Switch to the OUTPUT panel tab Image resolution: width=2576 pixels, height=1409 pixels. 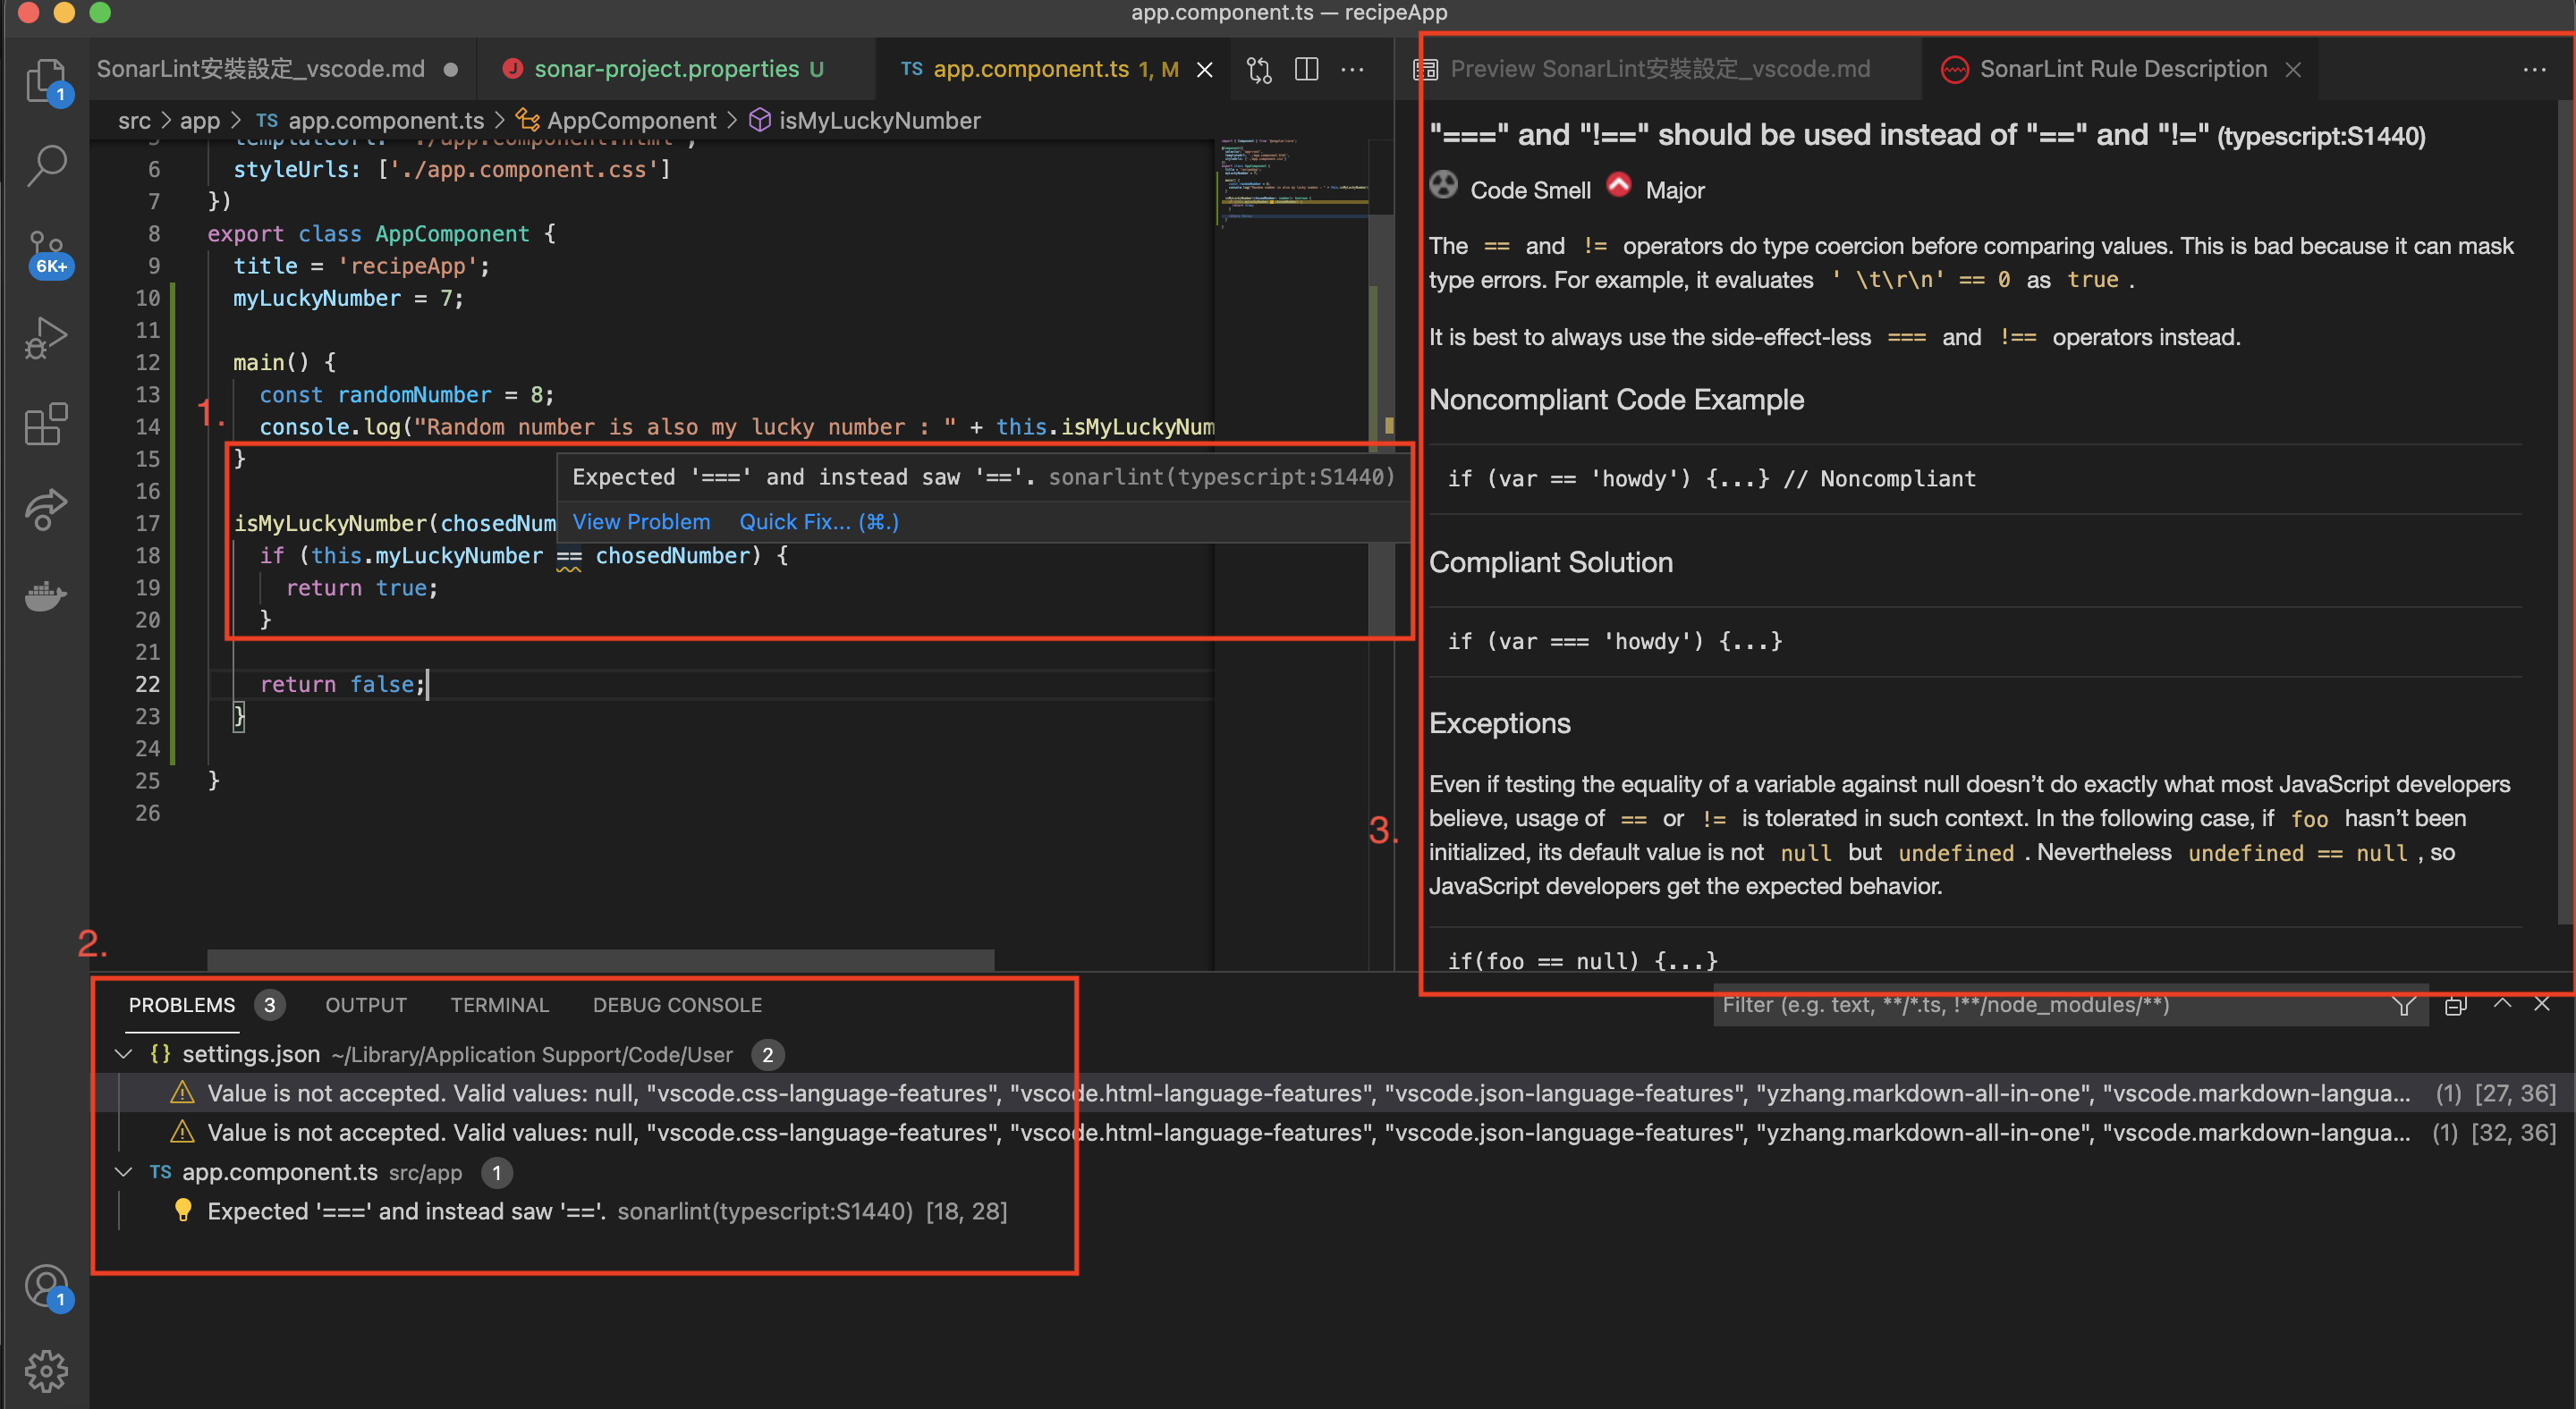366,1005
